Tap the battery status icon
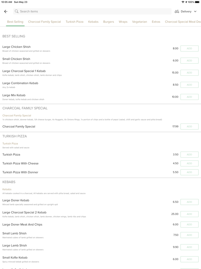Viewport: 201px width, 269px height. pyautogui.click(x=197, y=2)
